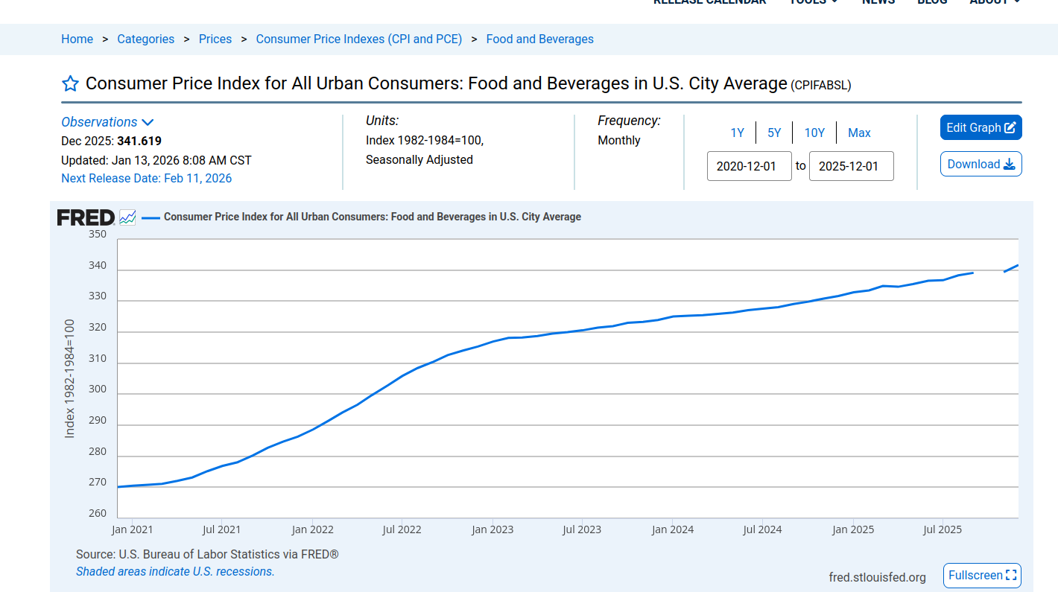Click the blue legend line swatch
Image resolution: width=1058 pixels, height=592 pixels.
tap(151, 217)
